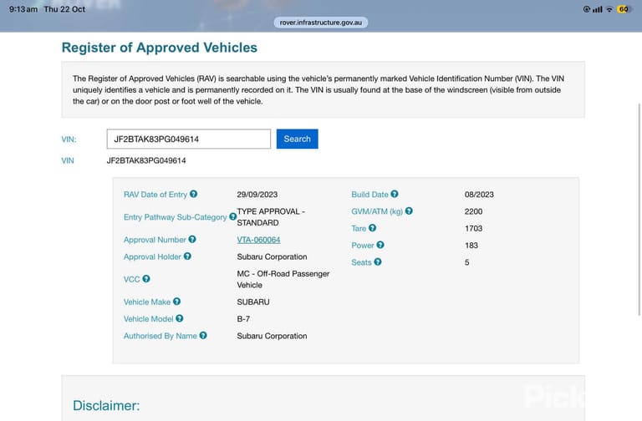Click the Disclaimer heading
The height and width of the screenshot is (421, 642).
106,405
